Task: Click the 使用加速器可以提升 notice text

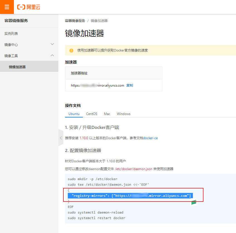Action: coord(113,50)
